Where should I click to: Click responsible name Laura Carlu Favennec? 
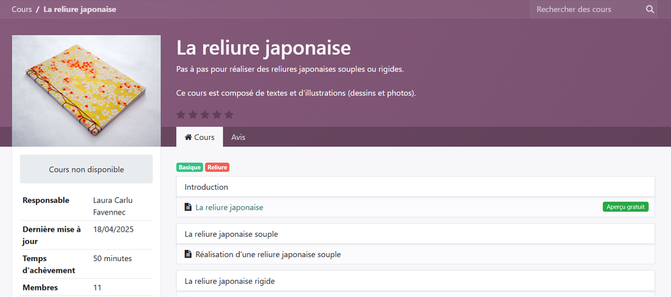point(113,206)
